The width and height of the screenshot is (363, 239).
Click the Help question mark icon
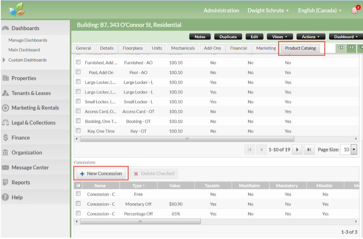[x=6, y=197]
